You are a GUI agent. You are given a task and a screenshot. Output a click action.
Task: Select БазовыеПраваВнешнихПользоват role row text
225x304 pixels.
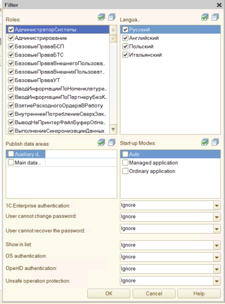(60, 72)
